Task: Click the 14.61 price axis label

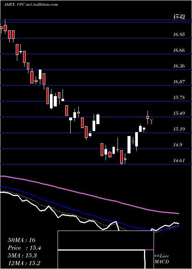Action: tap(179, 161)
